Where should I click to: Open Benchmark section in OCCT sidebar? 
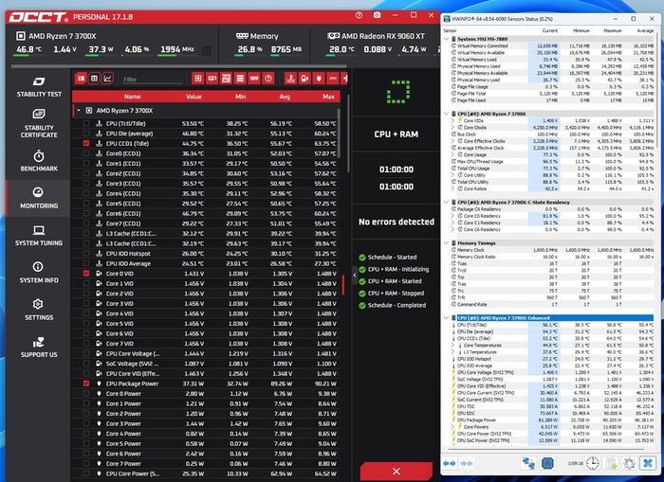[39, 161]
